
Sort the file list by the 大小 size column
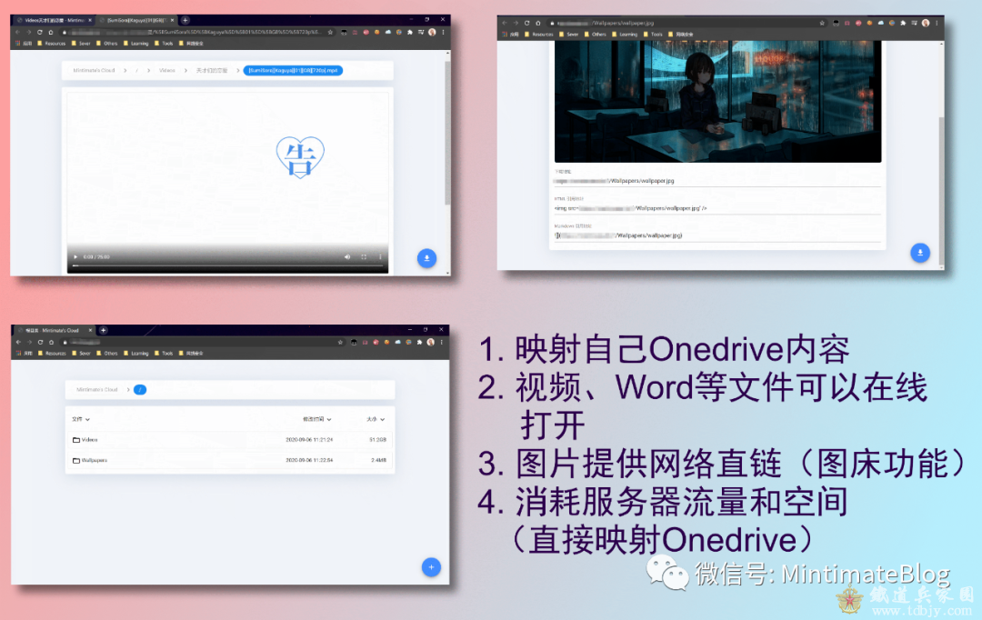[x=376, y=419]
